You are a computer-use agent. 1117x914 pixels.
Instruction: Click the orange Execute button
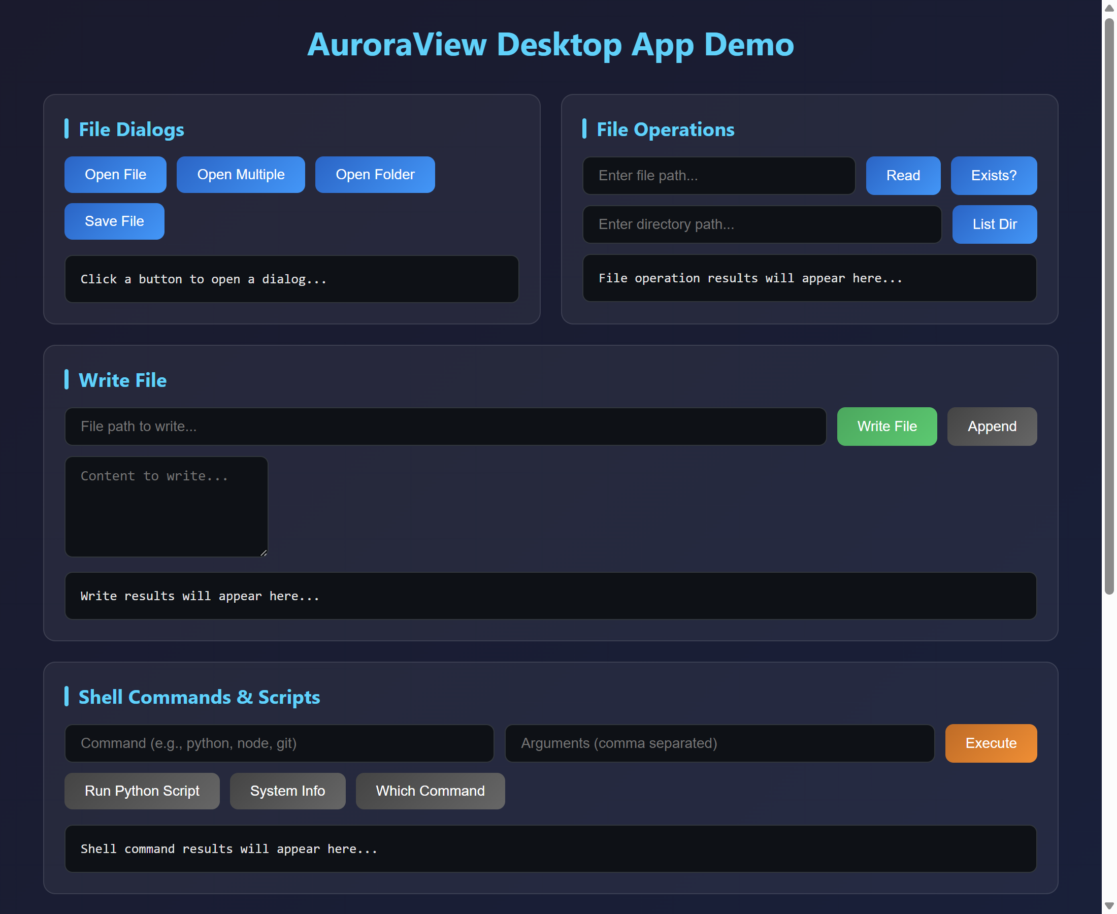point(990,743)
